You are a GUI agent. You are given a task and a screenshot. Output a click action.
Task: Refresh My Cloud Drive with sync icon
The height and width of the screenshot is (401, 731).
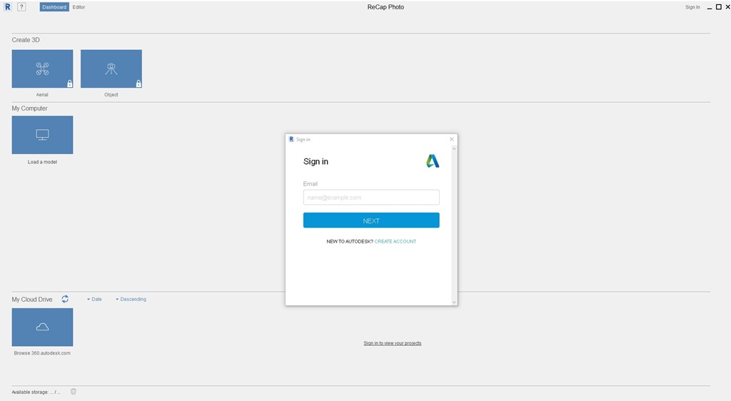pyautogui.click(x=65, y=299)
